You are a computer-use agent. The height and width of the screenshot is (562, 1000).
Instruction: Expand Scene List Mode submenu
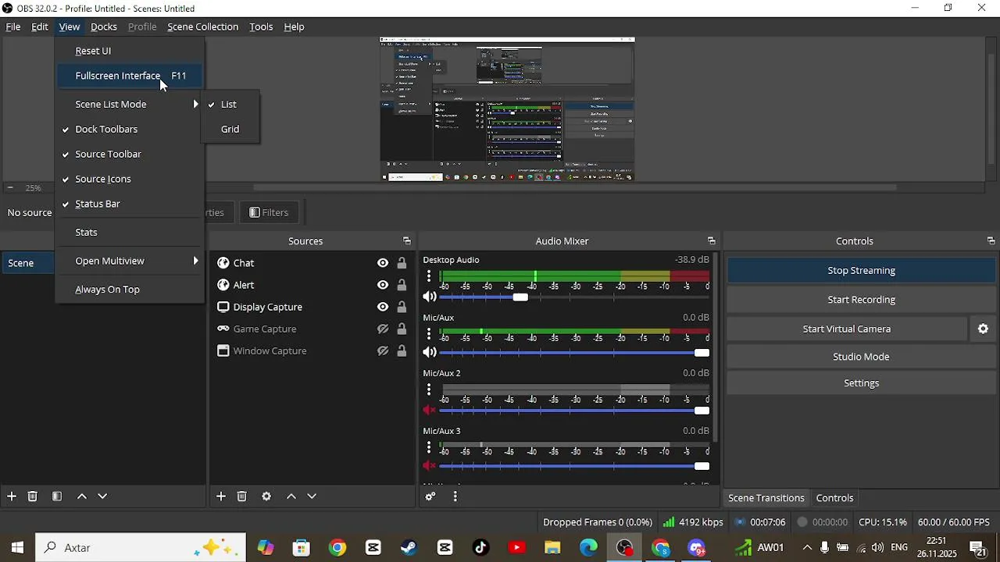130,104
